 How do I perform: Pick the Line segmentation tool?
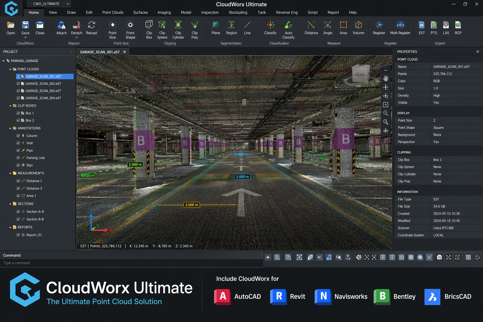point(247,28)
